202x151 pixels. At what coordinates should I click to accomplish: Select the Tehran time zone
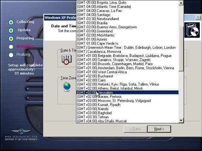pyautogui.click(x=128, y=117)
